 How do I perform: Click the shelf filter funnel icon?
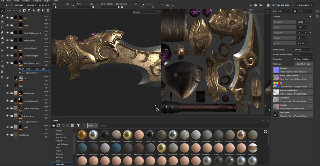78,126
